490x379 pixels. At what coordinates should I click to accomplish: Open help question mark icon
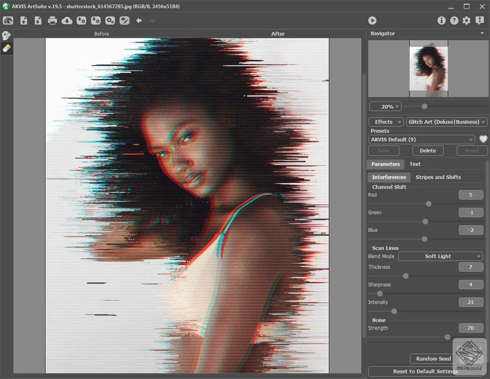[x=454, y=20]
